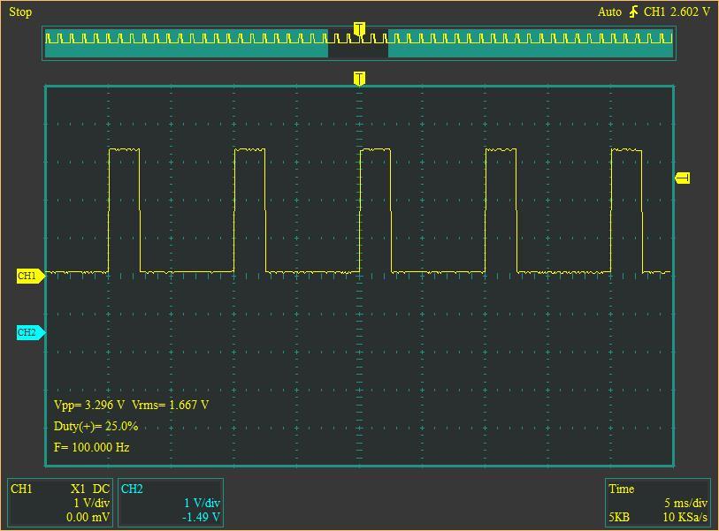The height and width of the screenshot is (531, 719).
Task: Click the rising edge trigger icon
Action: (x=633, y=11)
